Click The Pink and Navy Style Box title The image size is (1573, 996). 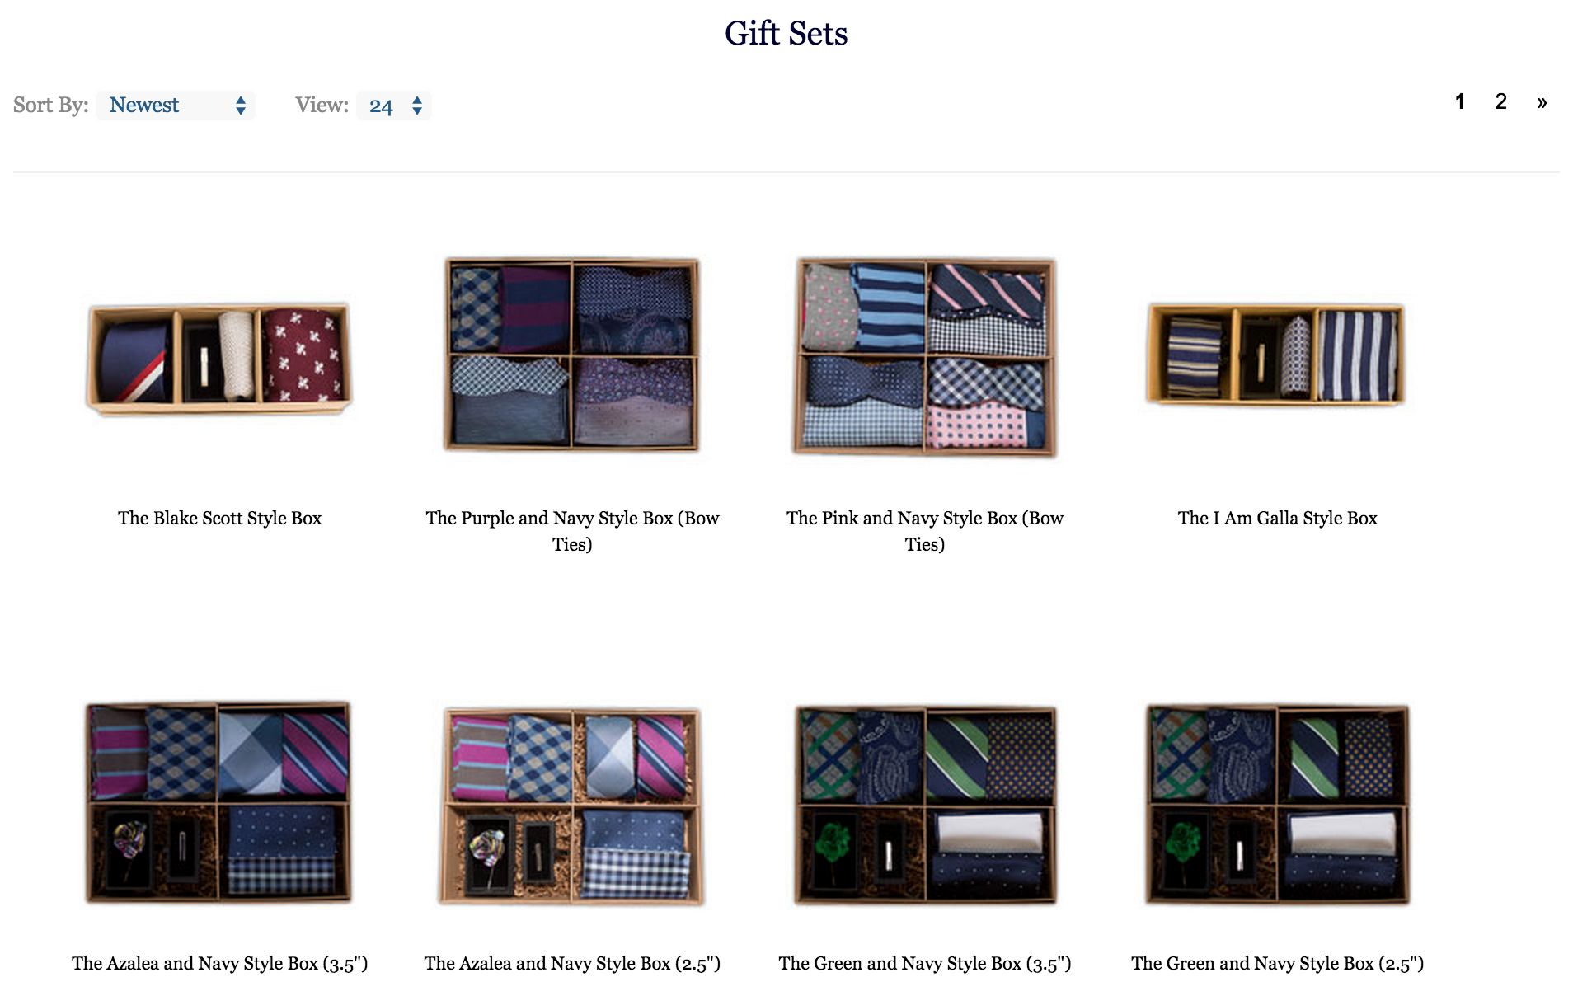coord(925,531)
